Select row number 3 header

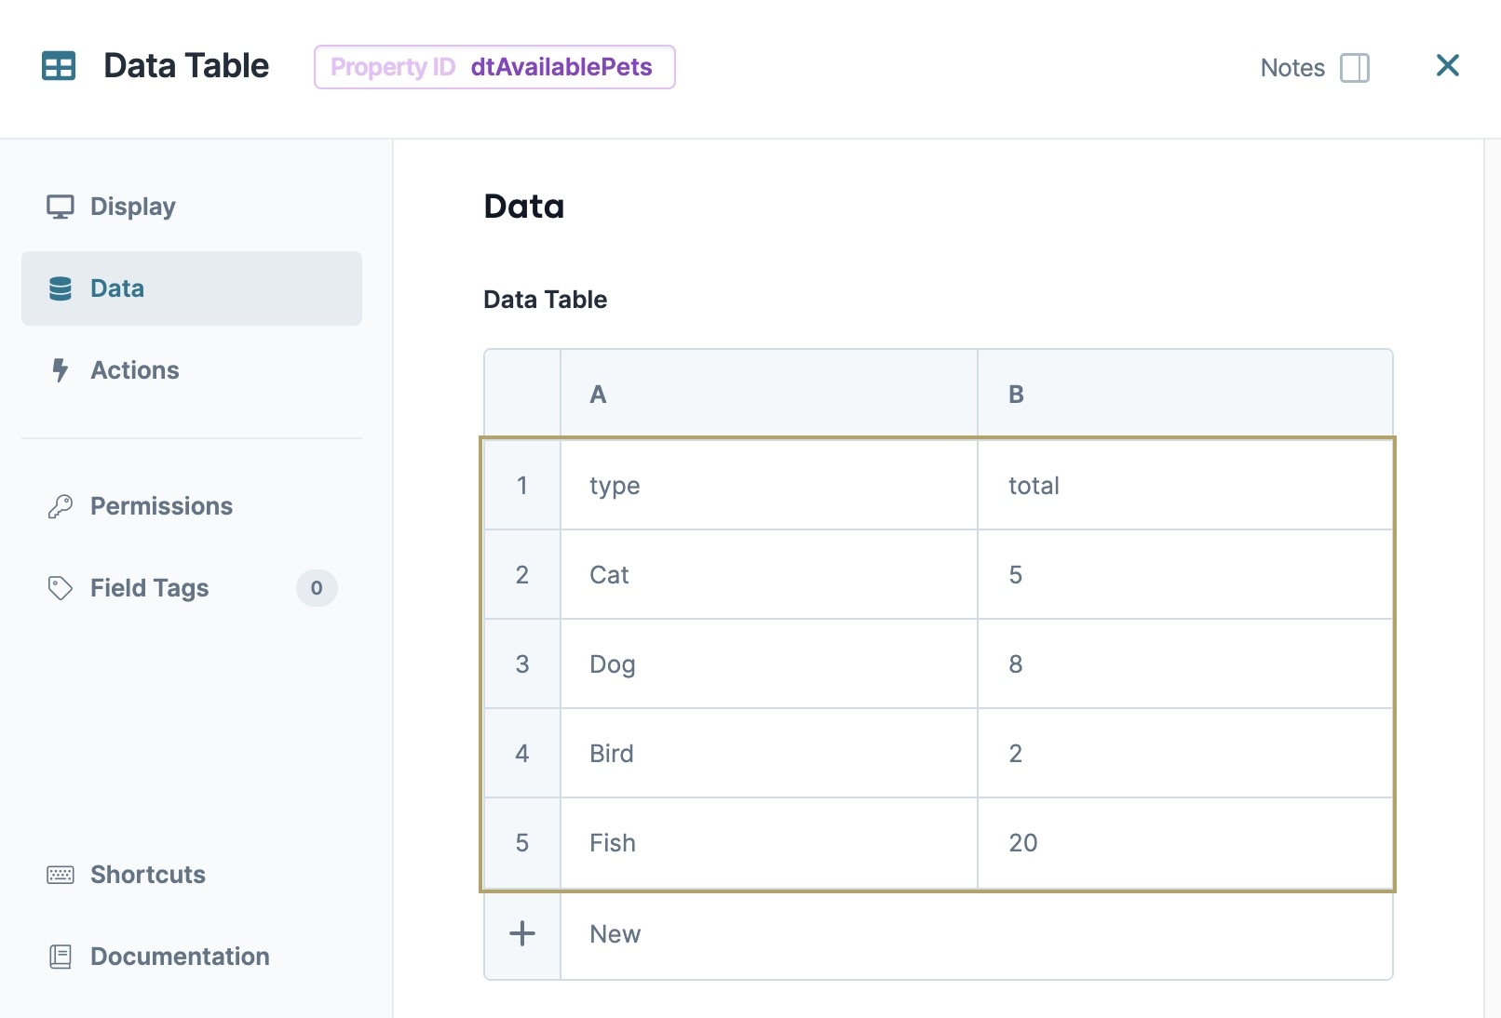522,664
